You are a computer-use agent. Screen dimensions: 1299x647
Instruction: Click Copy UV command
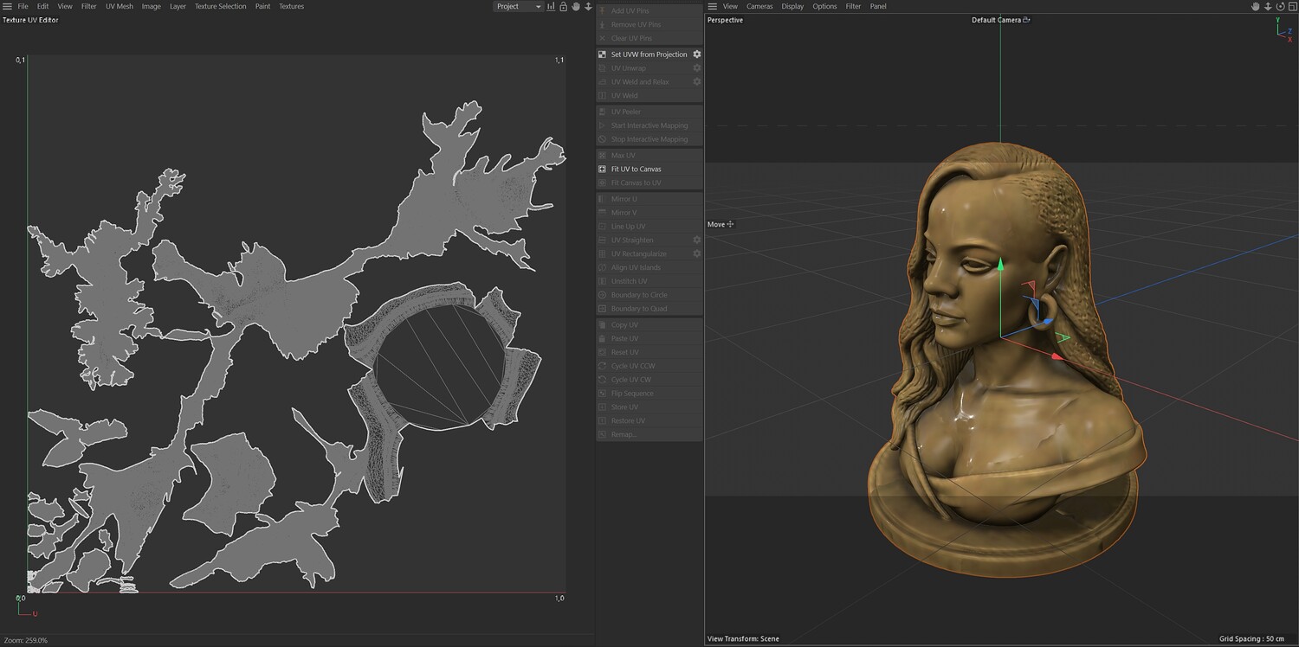point(649,325)
